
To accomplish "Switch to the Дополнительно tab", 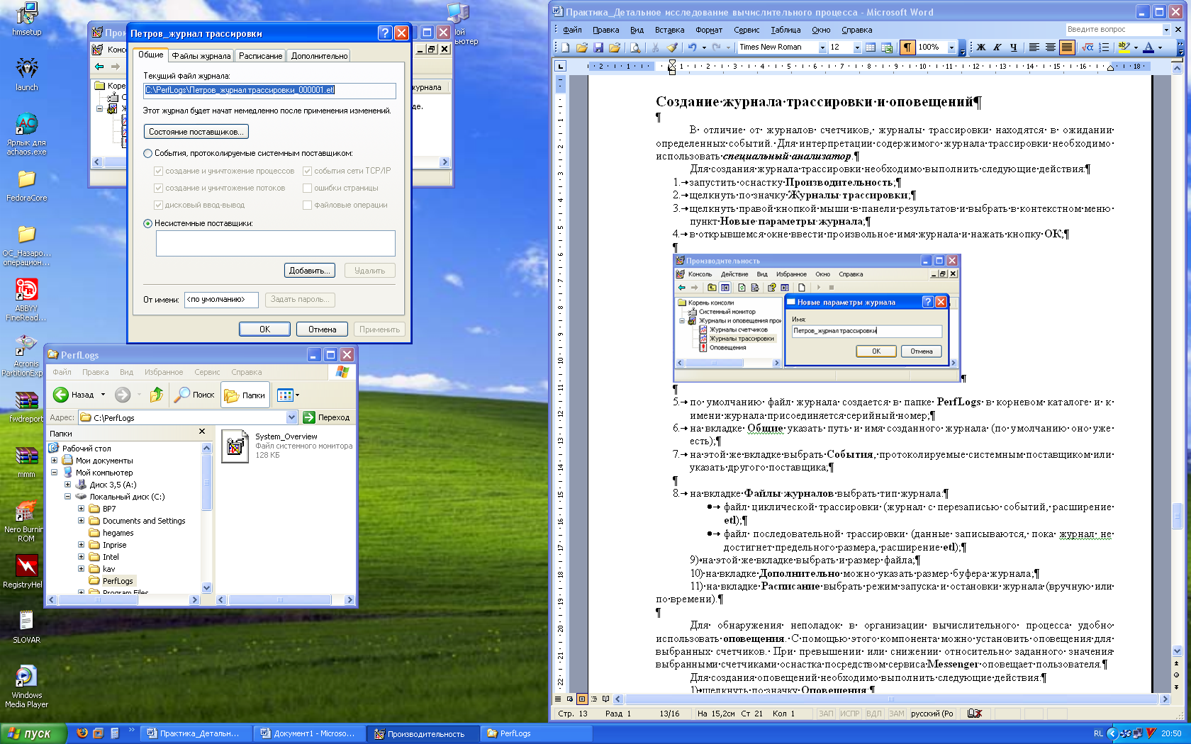I will (x=319, y=56).
